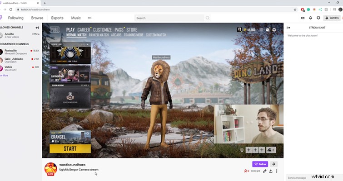Open PUBG player profile icon
This screenshot has height=181, width=343.
point(239,29)
